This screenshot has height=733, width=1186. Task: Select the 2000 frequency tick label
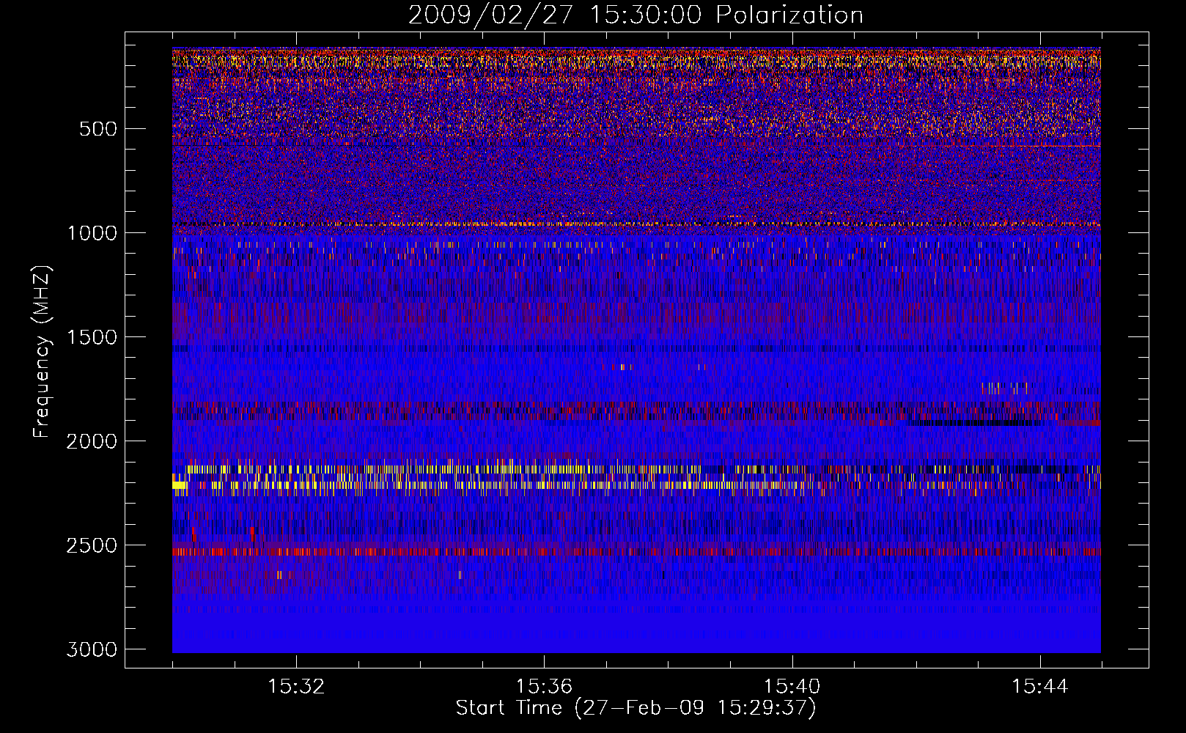[x=92, y=441]
